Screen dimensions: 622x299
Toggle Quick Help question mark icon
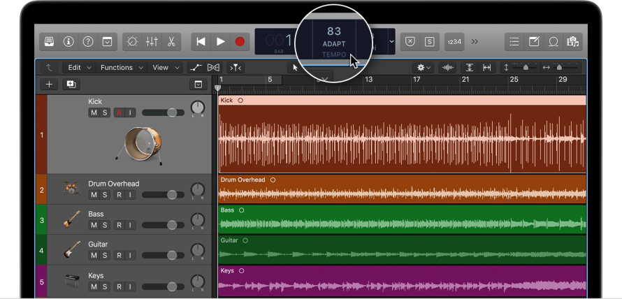coord(88,42)
